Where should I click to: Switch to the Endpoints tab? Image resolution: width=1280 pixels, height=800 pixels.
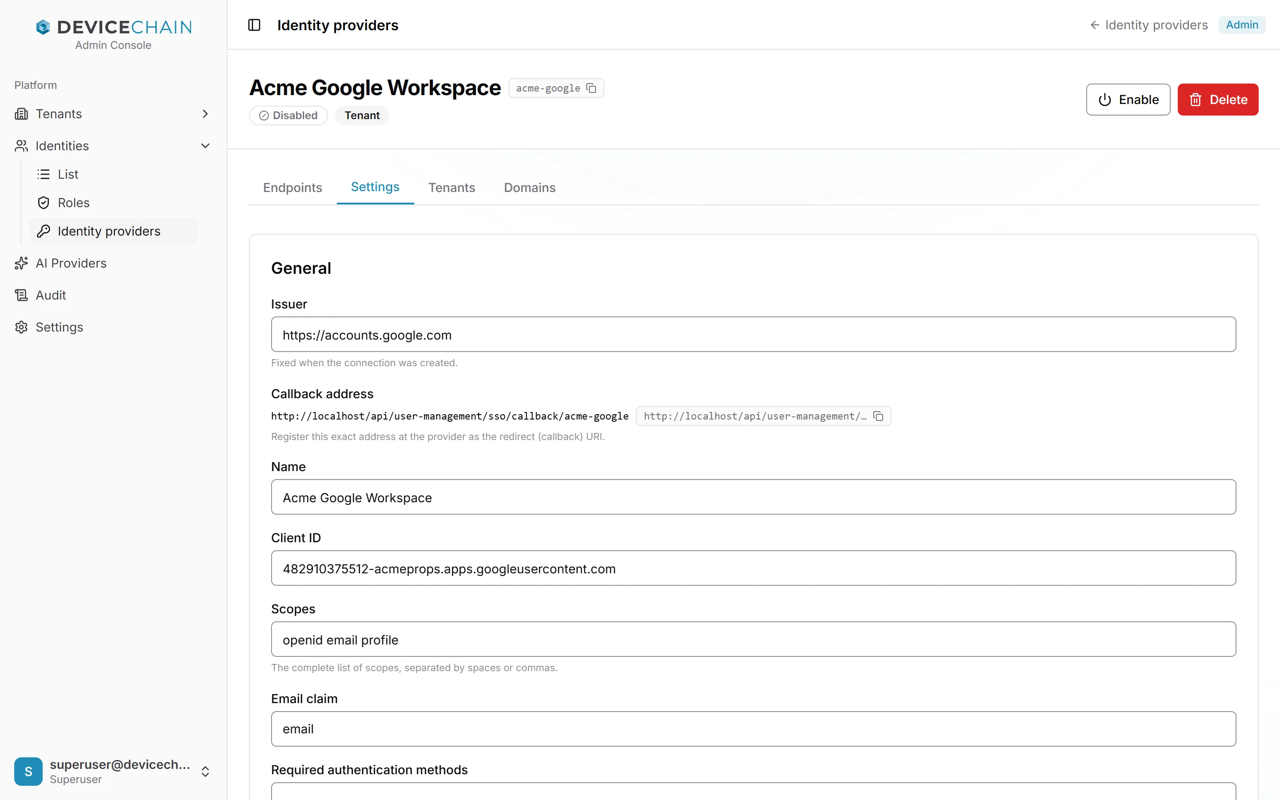click(x=292, y=188)
